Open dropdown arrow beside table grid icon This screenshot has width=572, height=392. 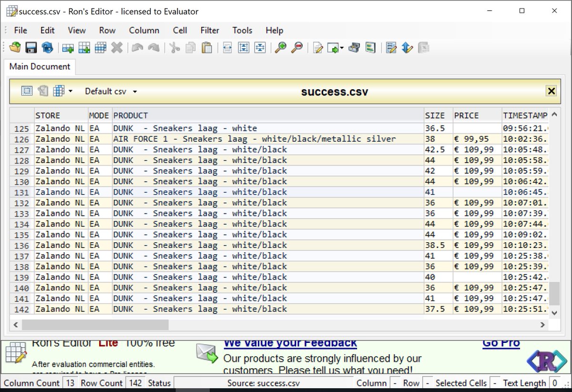[x=71, y=91]
